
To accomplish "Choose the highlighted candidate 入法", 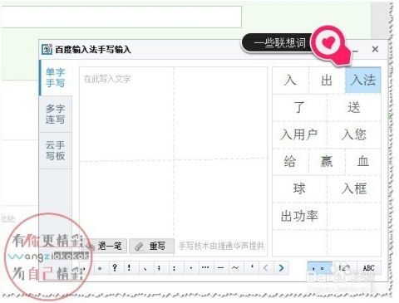I will click(x=363, y=81).
